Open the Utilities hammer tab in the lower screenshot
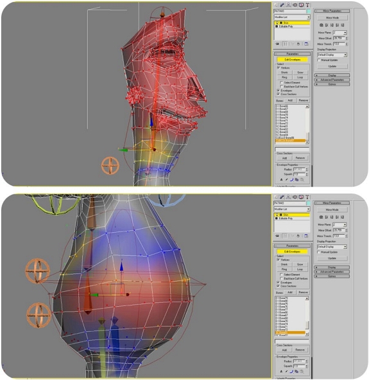The image size is (369, 380). [307, 197]
